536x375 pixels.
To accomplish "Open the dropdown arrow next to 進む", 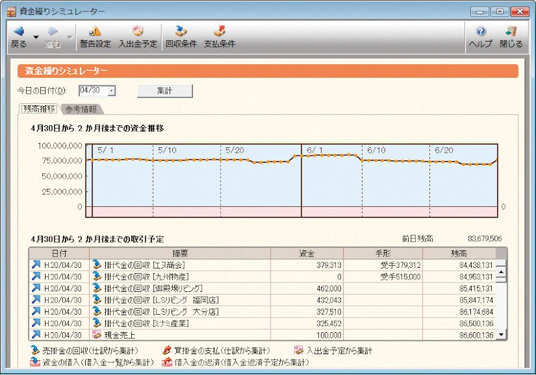I will pos(70,37).
